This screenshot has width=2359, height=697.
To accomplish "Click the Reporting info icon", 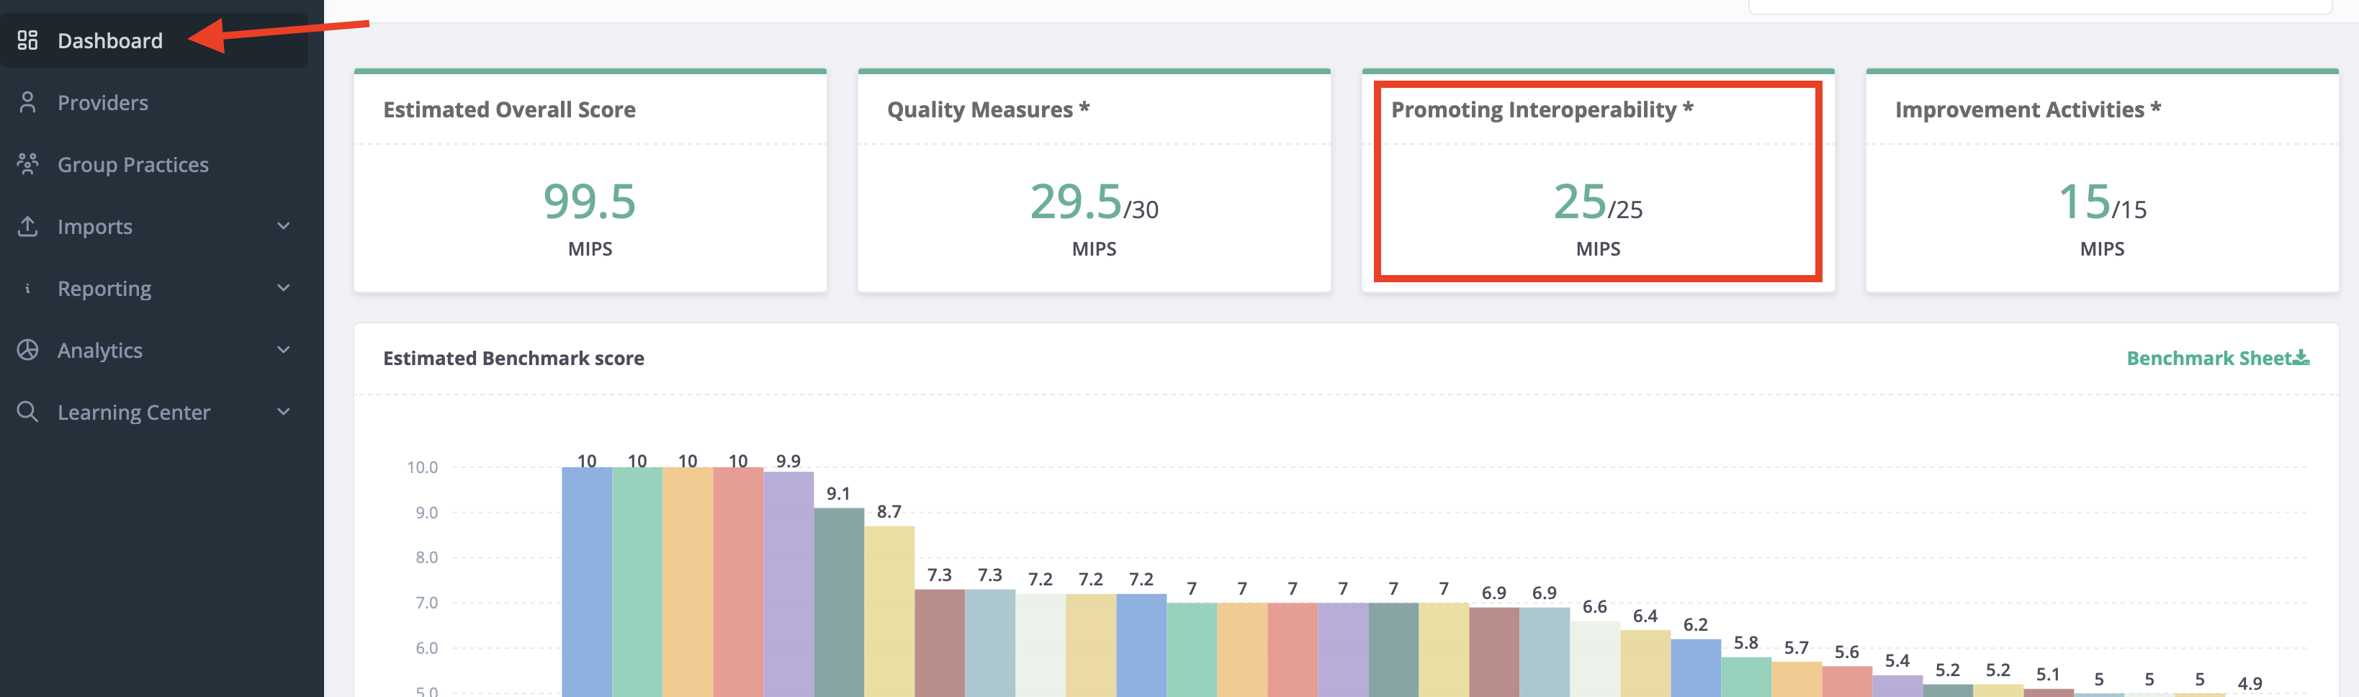I will pos(27,289).
